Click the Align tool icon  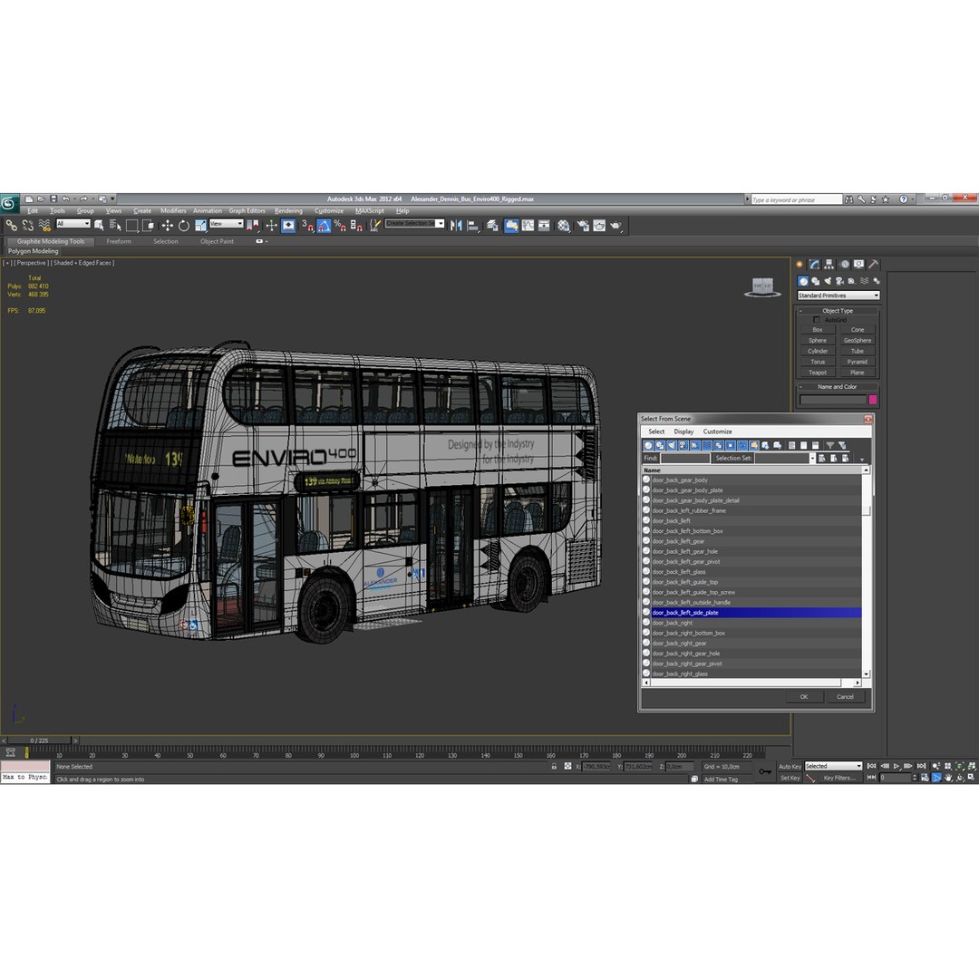click(472, 226)
